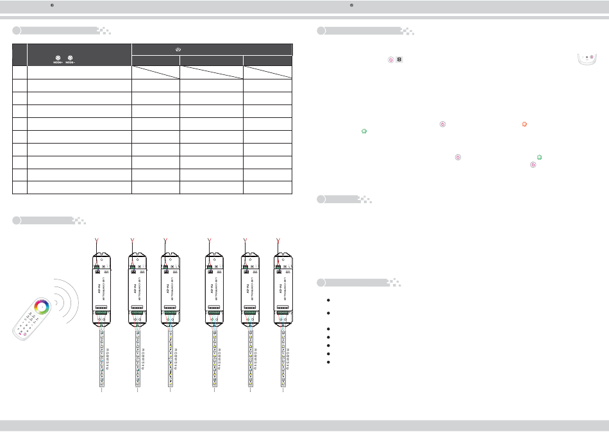Click the MODE- icon in the table header
Image resolution: width=609 pixels, height=432 pixels.
[71, 59]
